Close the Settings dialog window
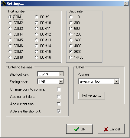Image resolution: width=130 pixels, height=138 pixels. click(x=126, y=4)
